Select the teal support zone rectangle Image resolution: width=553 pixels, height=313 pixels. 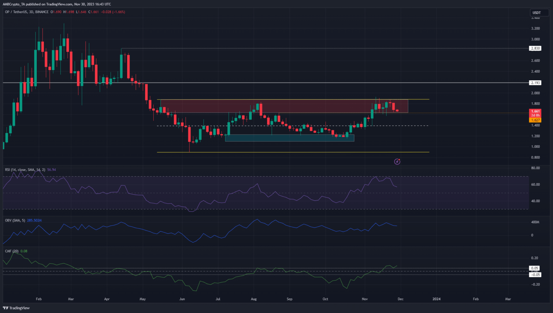point(289,138)
